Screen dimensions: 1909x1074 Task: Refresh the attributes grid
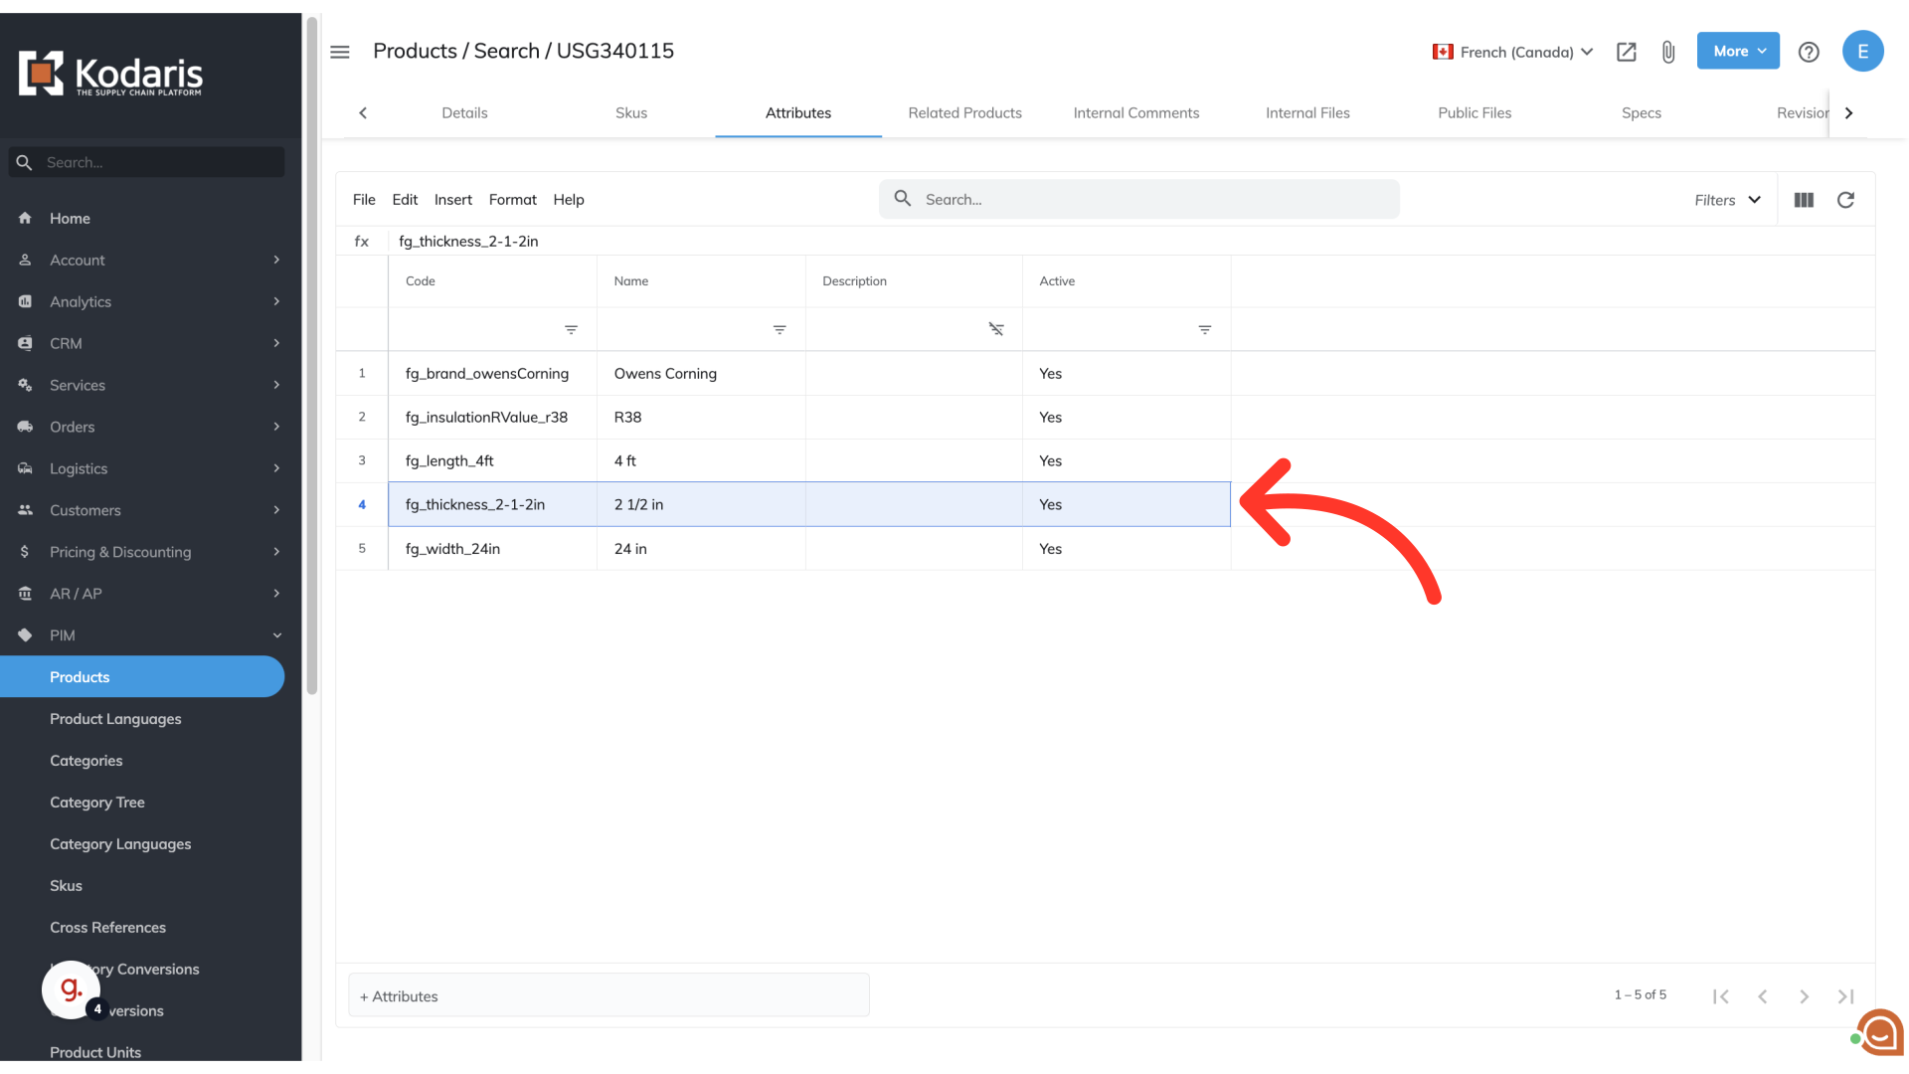1845,200
